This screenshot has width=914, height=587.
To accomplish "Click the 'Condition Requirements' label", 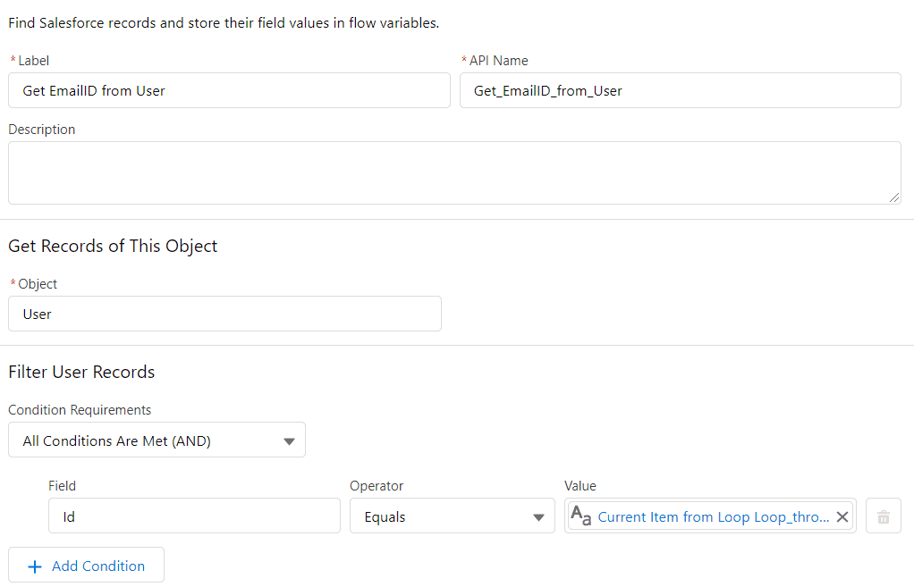I will [80, 410].
